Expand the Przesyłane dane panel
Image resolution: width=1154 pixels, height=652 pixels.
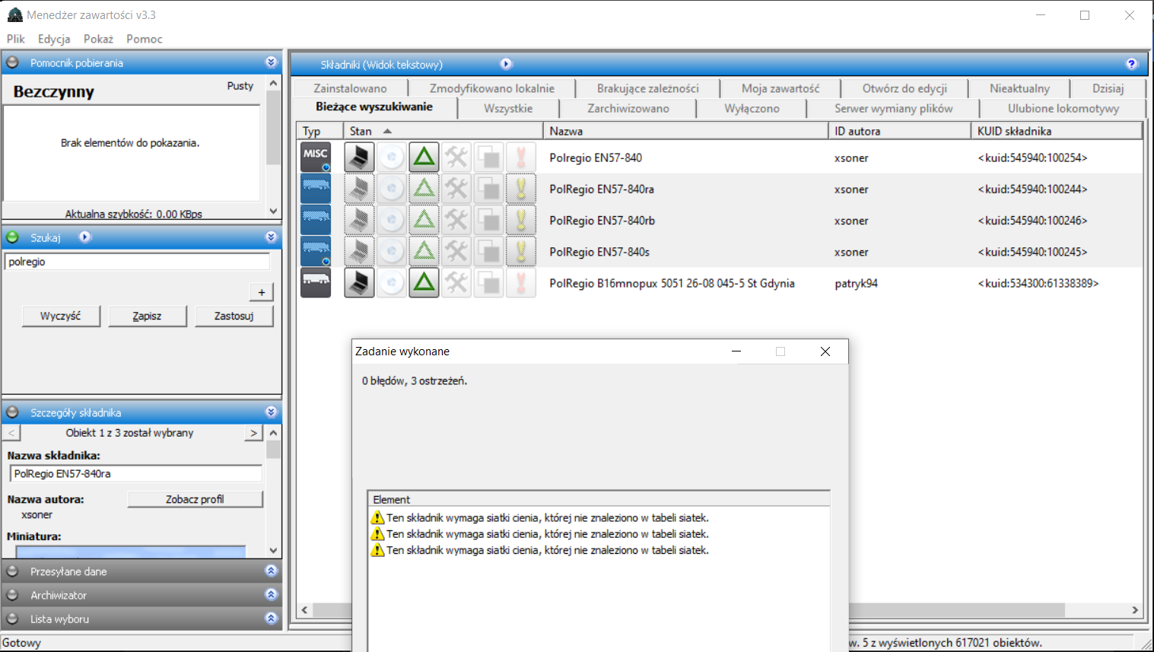click(x=272, y=571)
